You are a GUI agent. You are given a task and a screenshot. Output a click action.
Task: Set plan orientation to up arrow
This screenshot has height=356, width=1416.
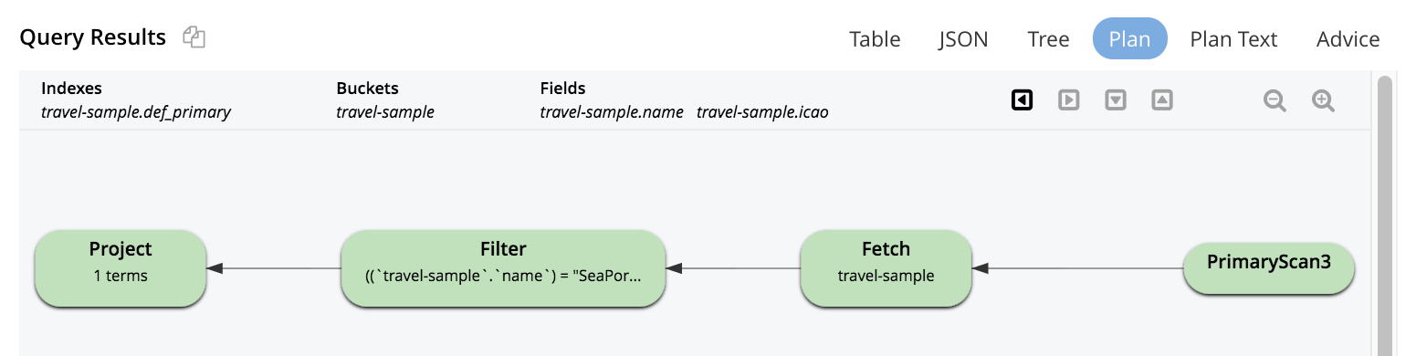click(1161, 99)
